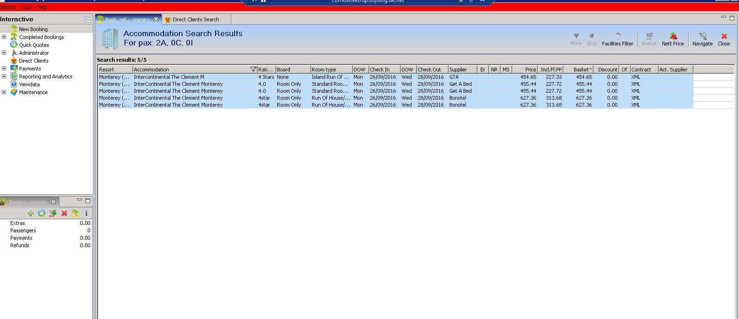Click the Extras row in Booking contents

(x=46, y=223)
